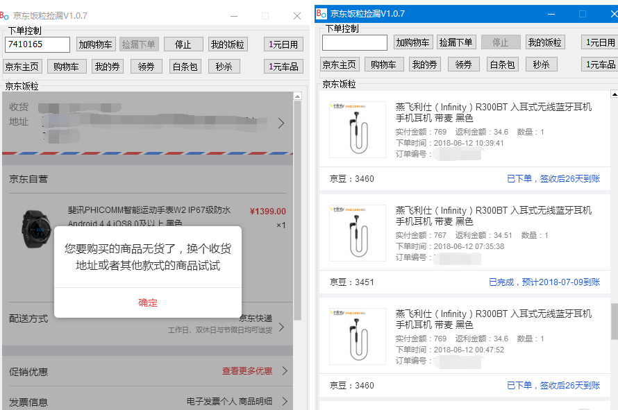Open 白条包 in left window

[185, 67]
